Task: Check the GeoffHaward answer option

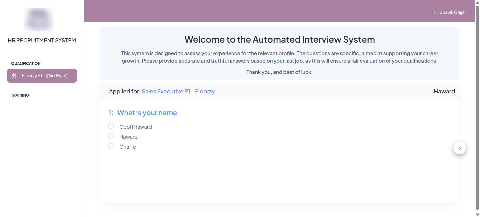Action: coord(111,126)
